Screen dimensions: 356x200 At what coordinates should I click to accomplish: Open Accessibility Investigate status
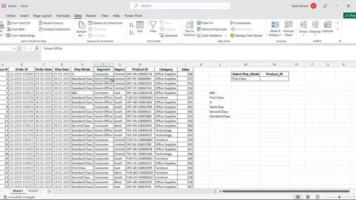[19, 197]
